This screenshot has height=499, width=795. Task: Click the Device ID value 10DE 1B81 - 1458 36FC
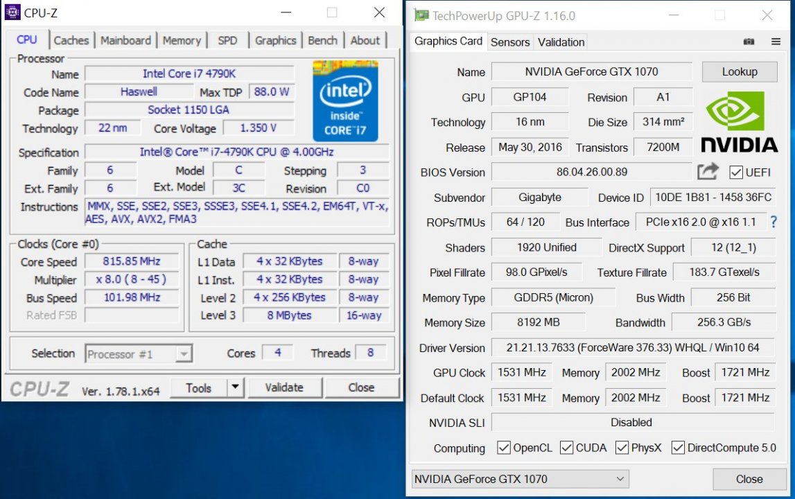[x=713, y=198]
